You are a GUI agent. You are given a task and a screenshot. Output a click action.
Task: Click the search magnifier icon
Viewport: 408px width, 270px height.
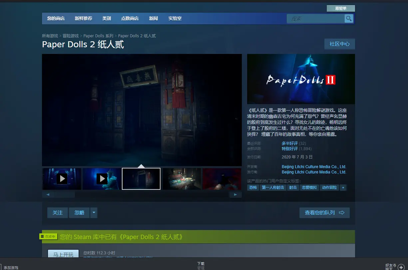349,19
